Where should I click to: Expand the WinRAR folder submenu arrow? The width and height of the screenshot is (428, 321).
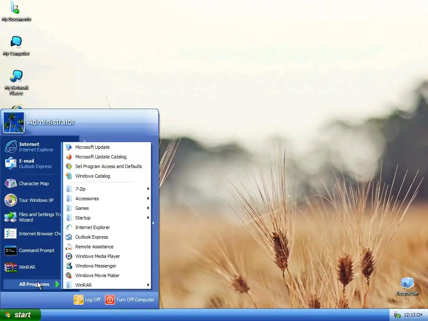(148, 285)
